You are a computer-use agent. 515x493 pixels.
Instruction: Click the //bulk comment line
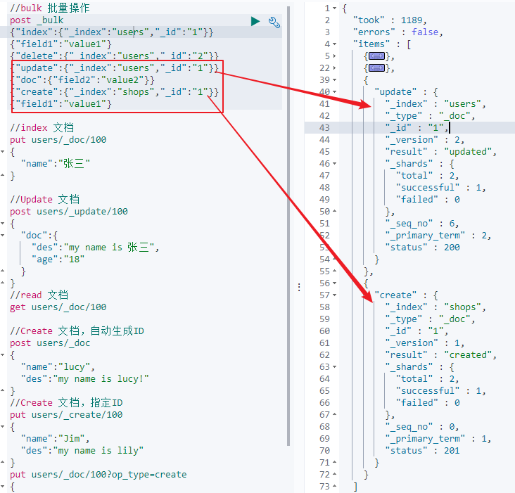(x=49, y=8)
